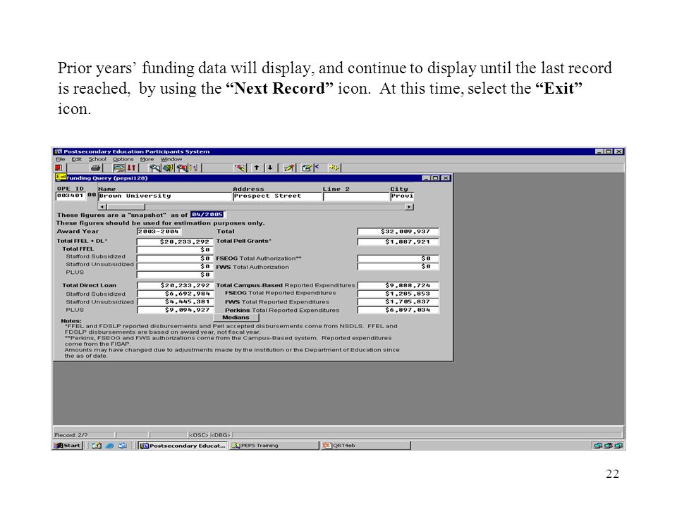Click Direct Loan PLUS field $9,094,927
677x507 pixels.
[175, 310]
